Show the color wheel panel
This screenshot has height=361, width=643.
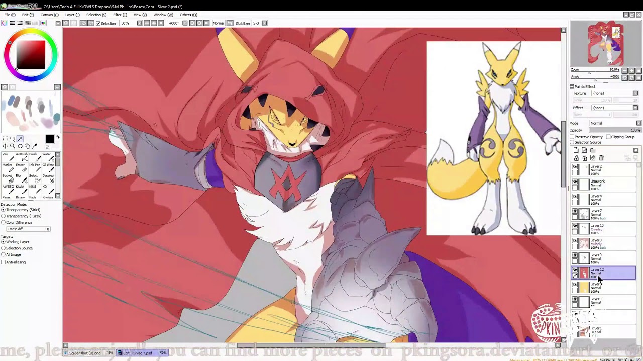tap(5, 23)
